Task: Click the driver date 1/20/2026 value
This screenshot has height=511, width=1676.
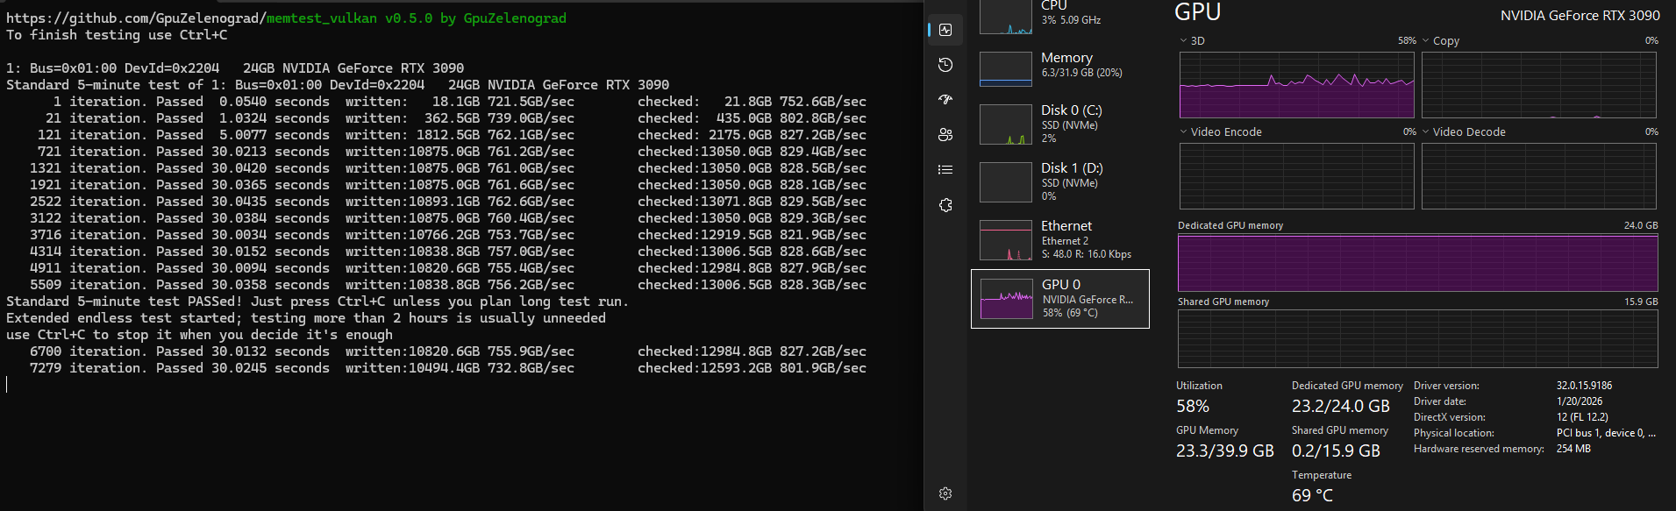Action: click(x=1580, y=401)
